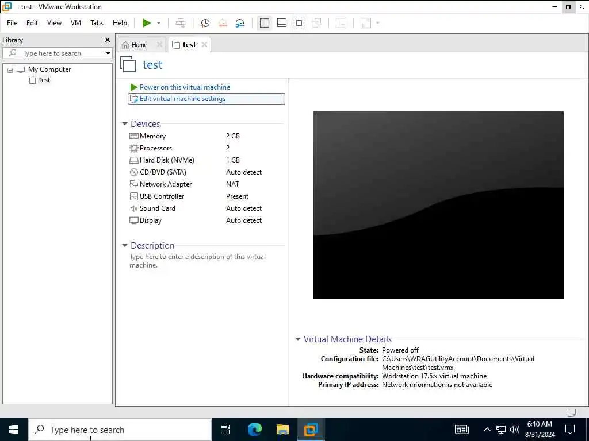This screenshot has width=589, height=441.
Task: Click the VMware Workstation taskbar icon
Action: 311,430
